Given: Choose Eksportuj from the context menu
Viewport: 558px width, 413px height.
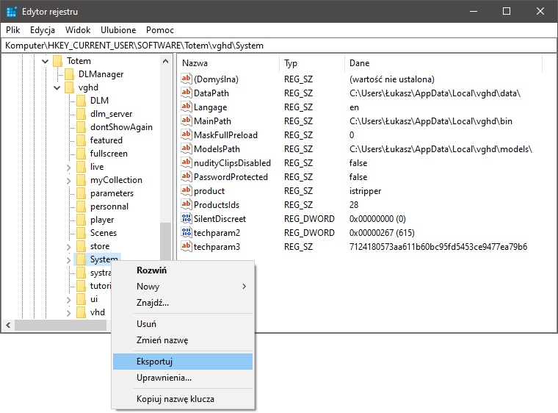Looking at the screenshot, I should [x=154, y=362].
